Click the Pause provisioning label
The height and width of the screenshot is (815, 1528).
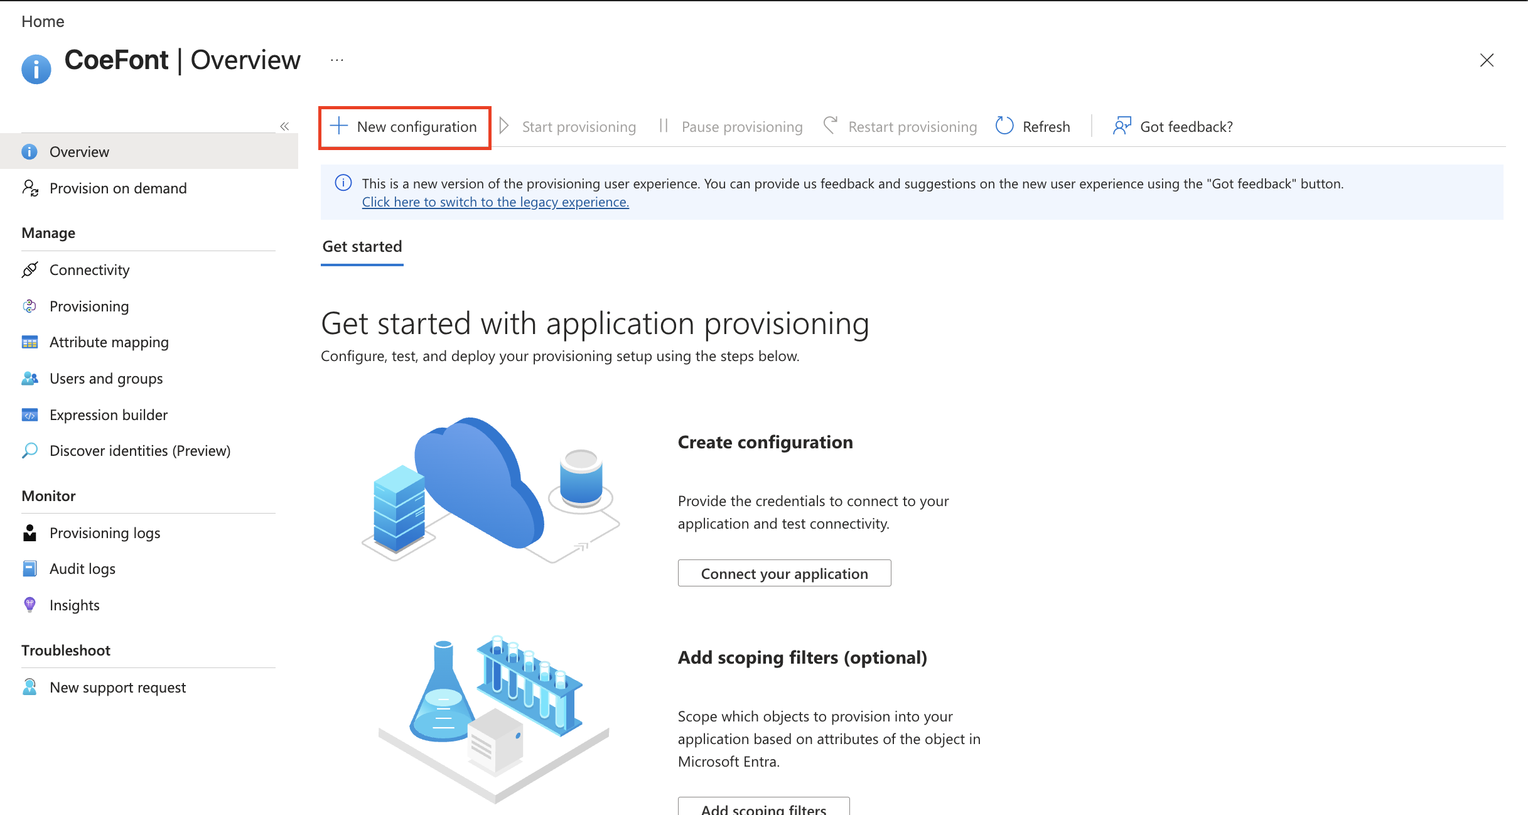pyautogui.click(x=742, y=127)
